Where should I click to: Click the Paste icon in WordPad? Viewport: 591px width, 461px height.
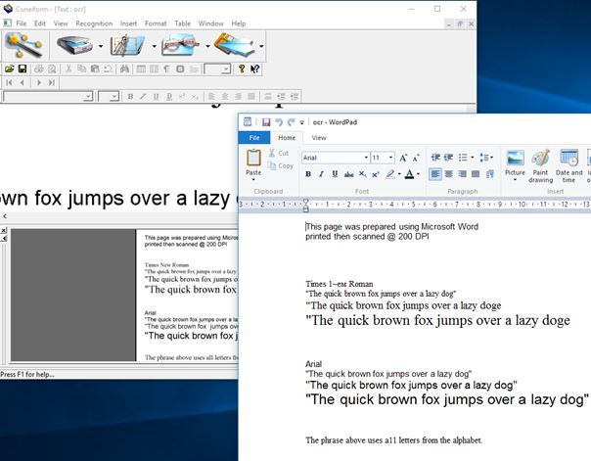[x=253, y=162]
